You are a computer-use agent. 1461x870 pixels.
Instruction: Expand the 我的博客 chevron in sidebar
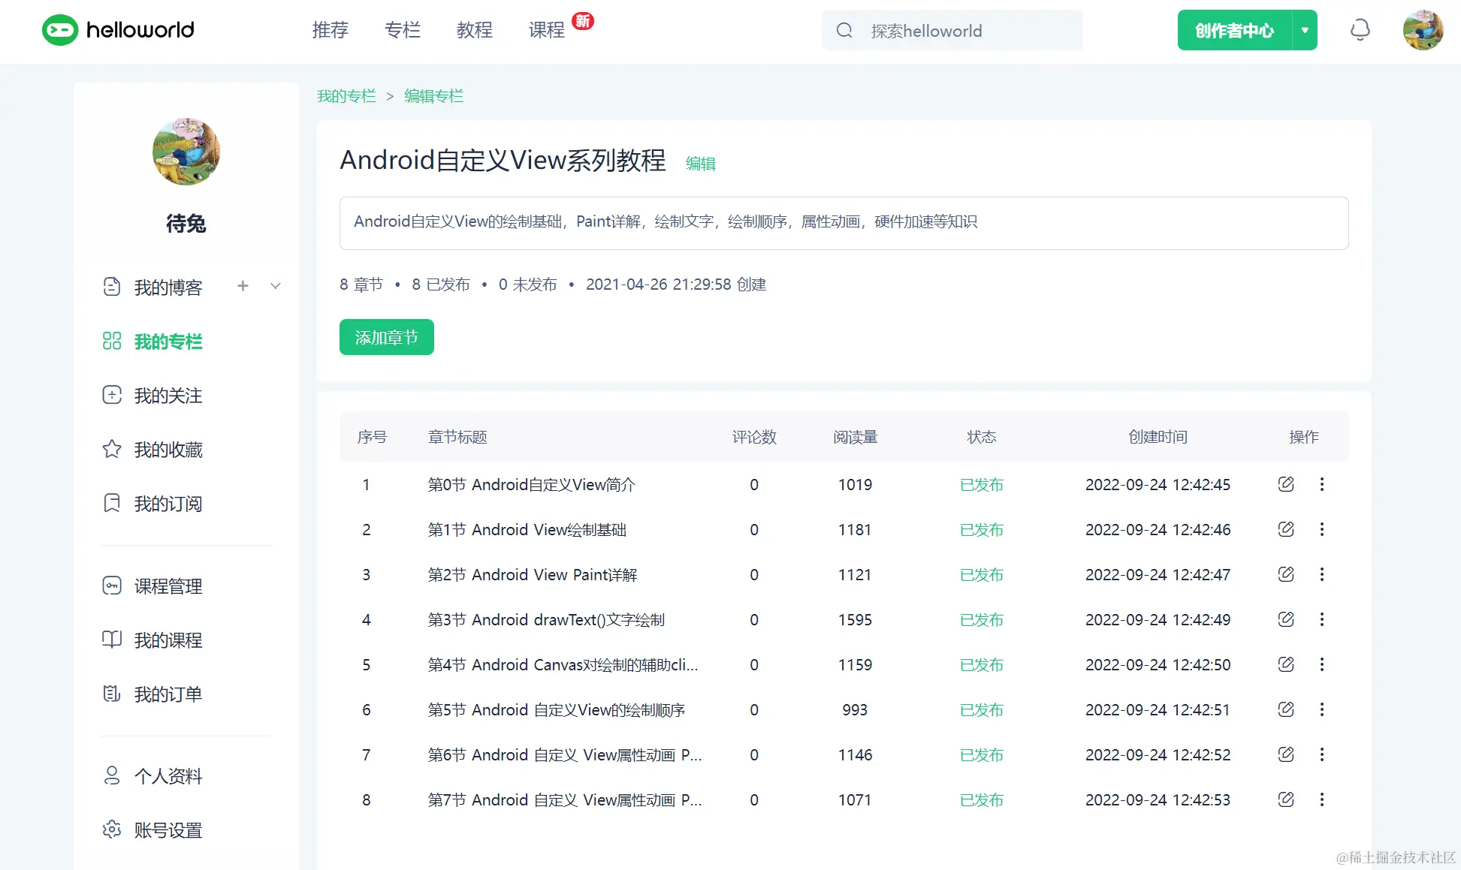coord(276,286)
